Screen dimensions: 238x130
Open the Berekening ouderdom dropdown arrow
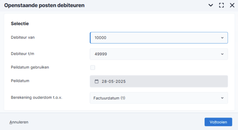222,98
